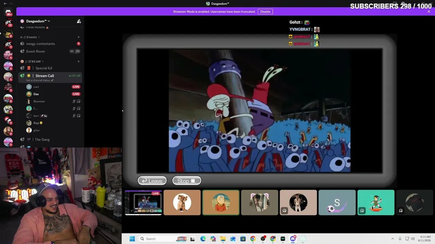Open the Windows Start menu
This screenshot has height=244, width=435.
coord(132,239)
